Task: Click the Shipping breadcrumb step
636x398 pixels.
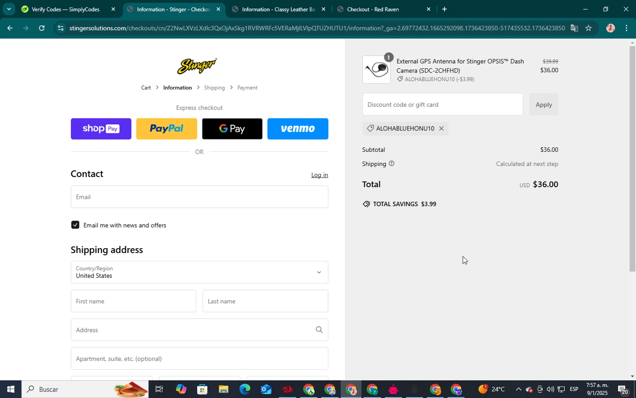Action: tap(214, 88)
